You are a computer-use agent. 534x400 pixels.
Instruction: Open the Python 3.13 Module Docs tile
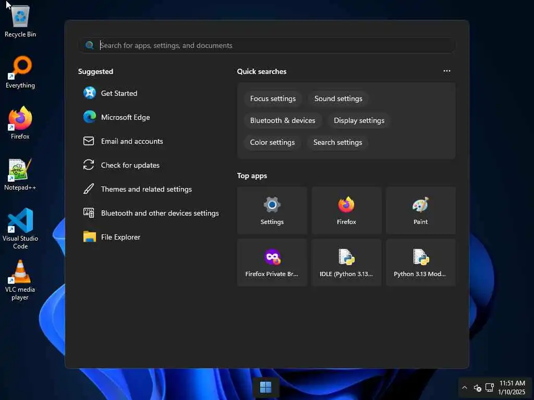click(x=421, y=262)
